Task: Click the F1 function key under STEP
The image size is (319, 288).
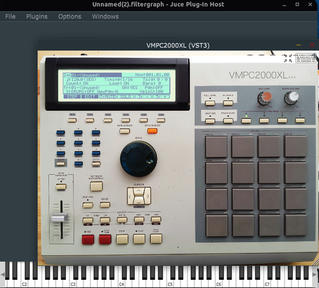Action: [x=72, y=120]
